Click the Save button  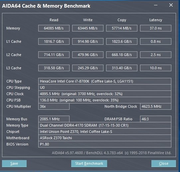tap(14, 163)
